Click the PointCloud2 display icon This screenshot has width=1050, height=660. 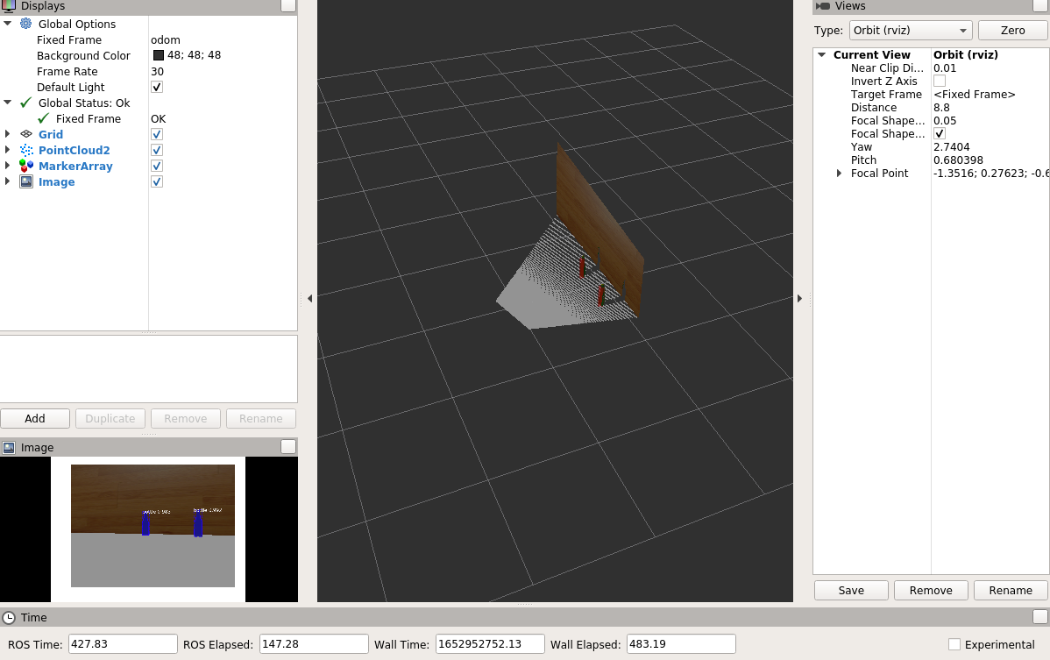click(x=26, y=150)
